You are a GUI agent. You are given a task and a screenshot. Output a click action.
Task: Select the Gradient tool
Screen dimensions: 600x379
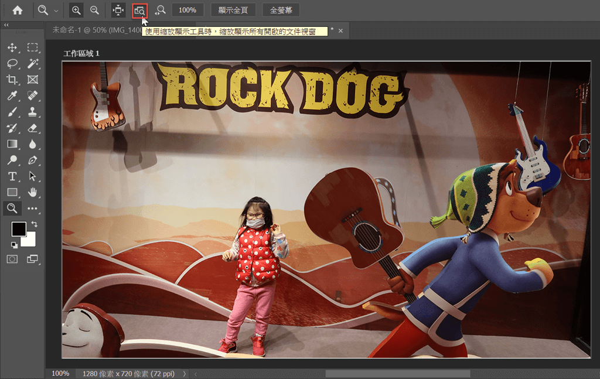[x=12, y=144]
